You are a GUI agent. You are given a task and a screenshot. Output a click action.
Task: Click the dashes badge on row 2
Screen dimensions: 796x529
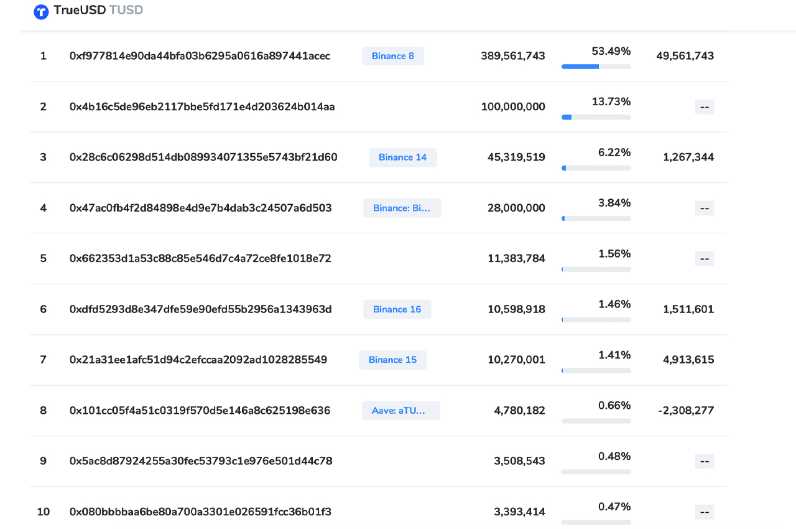705,106
